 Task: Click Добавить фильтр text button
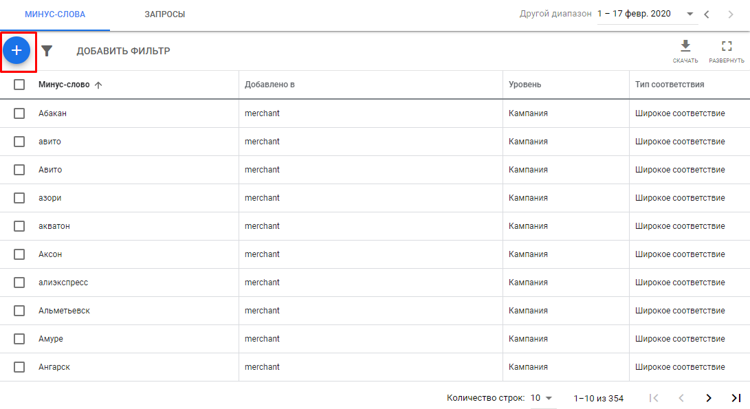[123, 51]
